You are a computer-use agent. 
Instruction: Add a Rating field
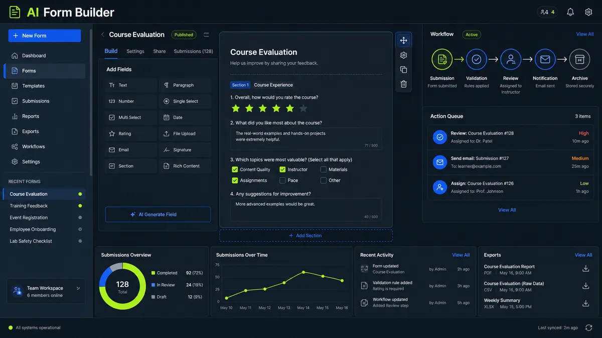pos(130,134)
